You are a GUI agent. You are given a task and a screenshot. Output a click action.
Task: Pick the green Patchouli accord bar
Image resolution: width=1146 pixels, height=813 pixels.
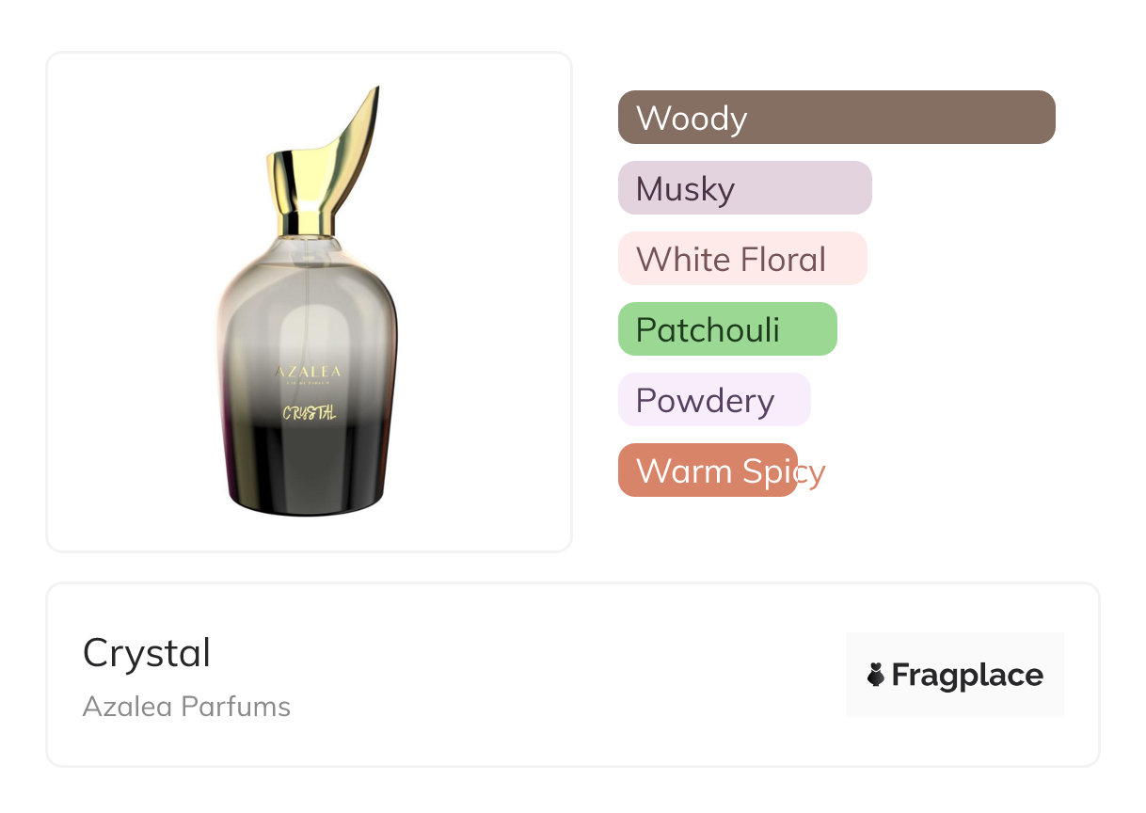pyautogui.click(x=726, y=329)
